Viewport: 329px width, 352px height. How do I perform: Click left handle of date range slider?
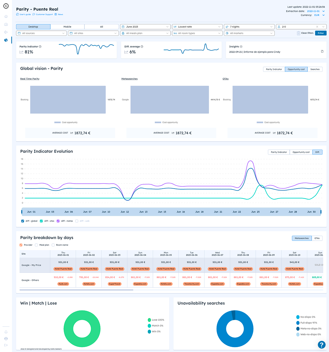point(22,212)
